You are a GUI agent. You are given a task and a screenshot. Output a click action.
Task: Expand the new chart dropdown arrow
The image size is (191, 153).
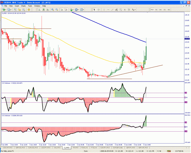pos(6,10)
